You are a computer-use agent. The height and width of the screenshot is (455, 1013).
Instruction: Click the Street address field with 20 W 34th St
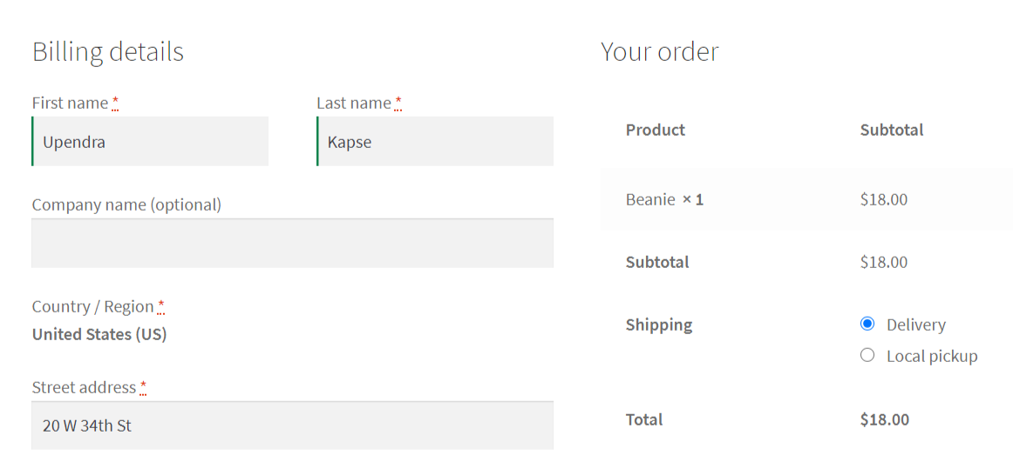click(x=293, y=425)
